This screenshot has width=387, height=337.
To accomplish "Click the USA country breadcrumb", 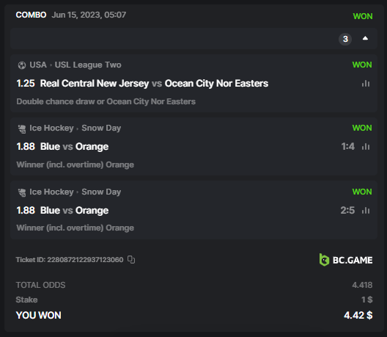I will (38, 65).
